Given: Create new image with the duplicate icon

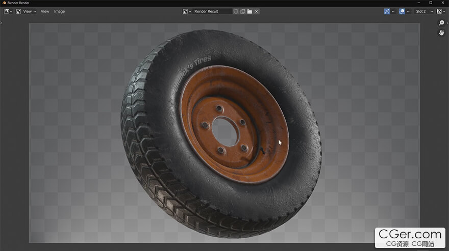Looking at the screenshot, I should tap(243, 11).
